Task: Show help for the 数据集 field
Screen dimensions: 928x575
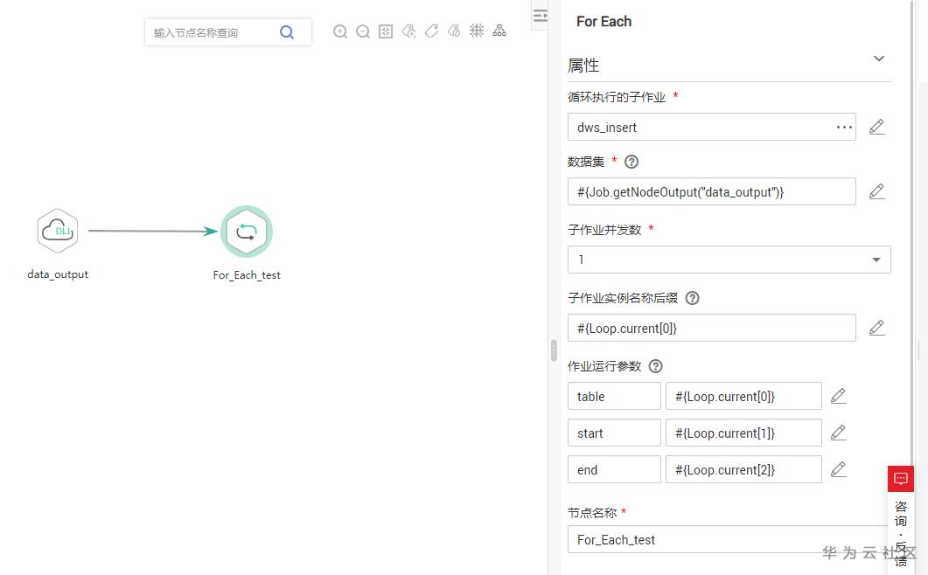Action: point(631,162)
